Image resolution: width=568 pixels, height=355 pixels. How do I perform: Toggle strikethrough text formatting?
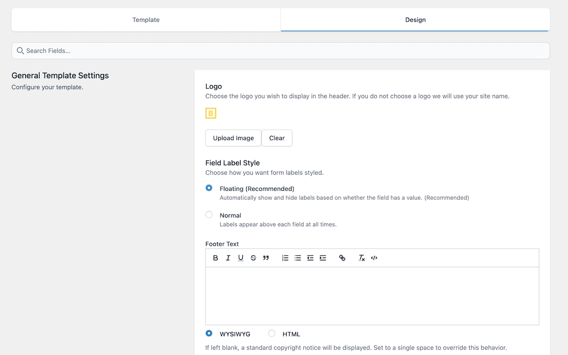[x=253, y=258]
